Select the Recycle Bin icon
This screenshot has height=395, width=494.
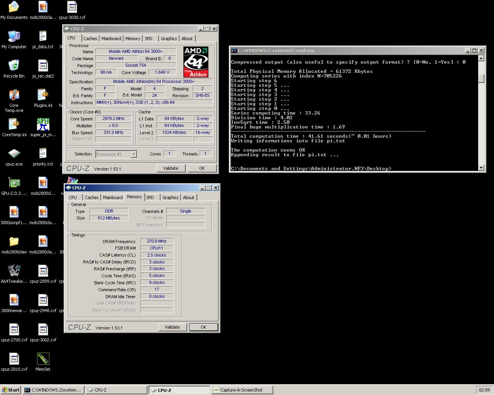click(x=14, y=69)
